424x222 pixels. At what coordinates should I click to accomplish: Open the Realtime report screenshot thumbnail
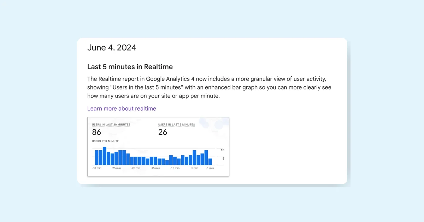click(x=158, y=146)
